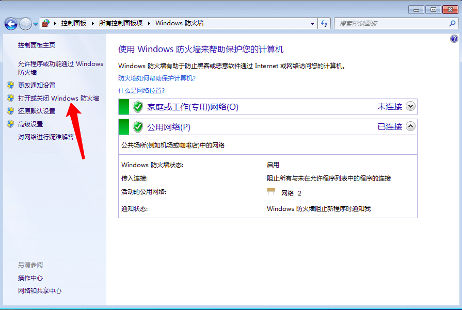Open the recent pages dropdown arrow
This screenshot has height=310, width=462.
[x=36, y=24]
